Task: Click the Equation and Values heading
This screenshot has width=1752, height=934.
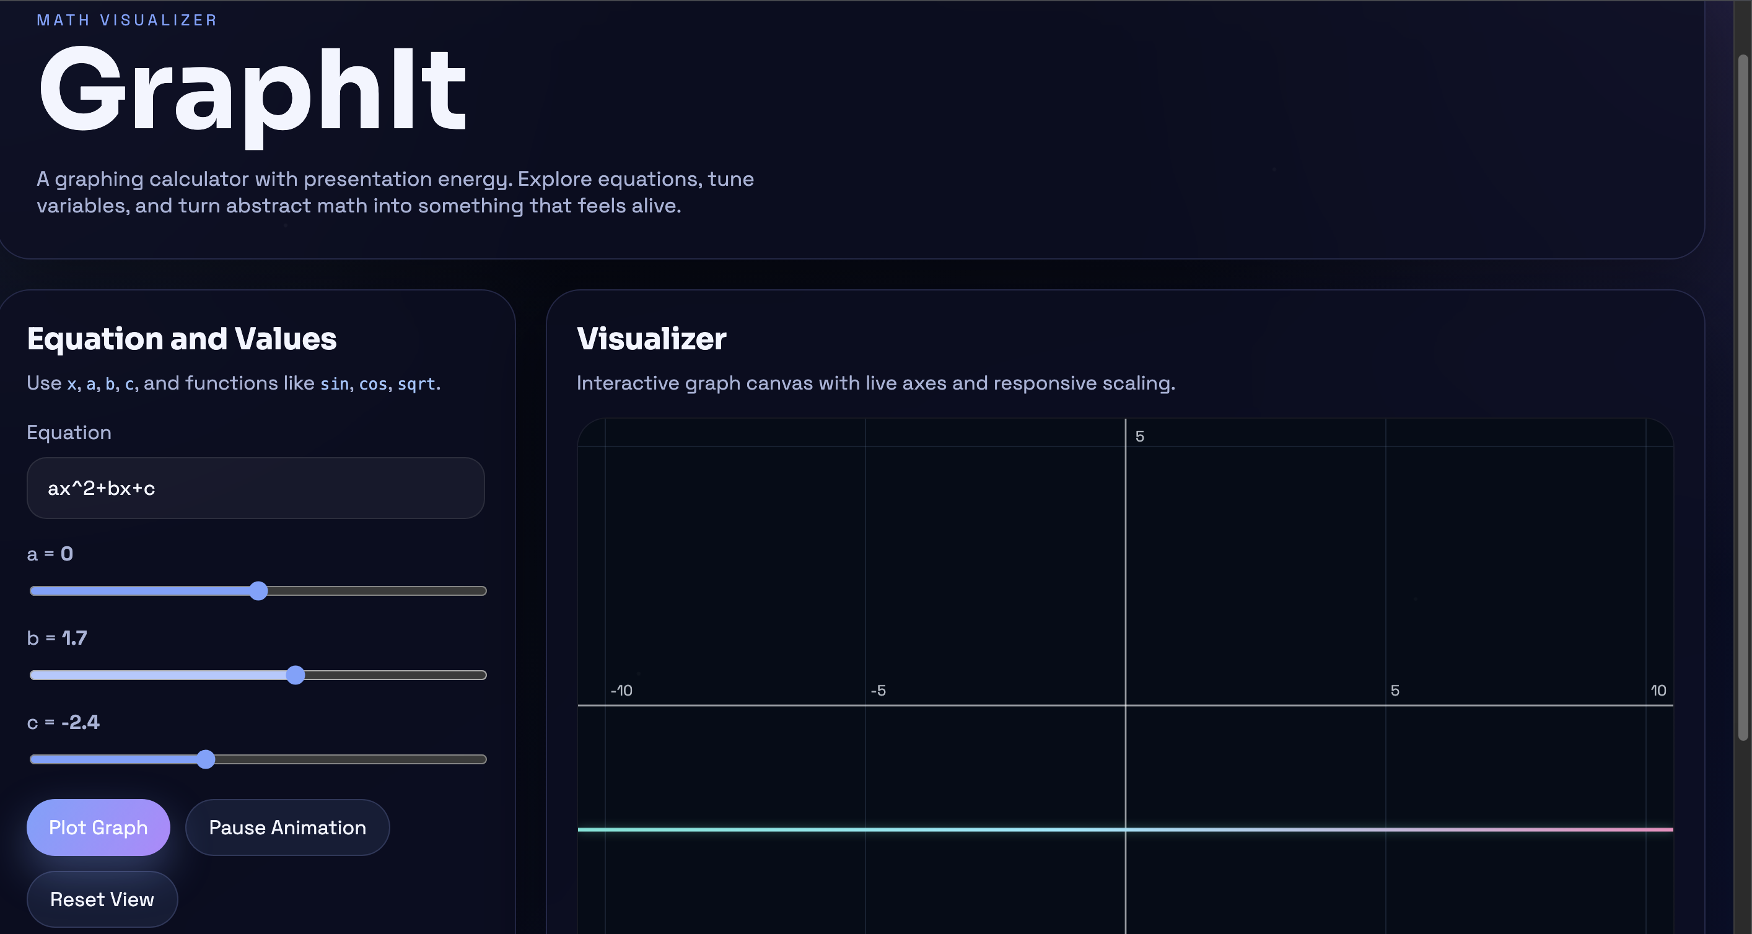Action: [182, 339]
